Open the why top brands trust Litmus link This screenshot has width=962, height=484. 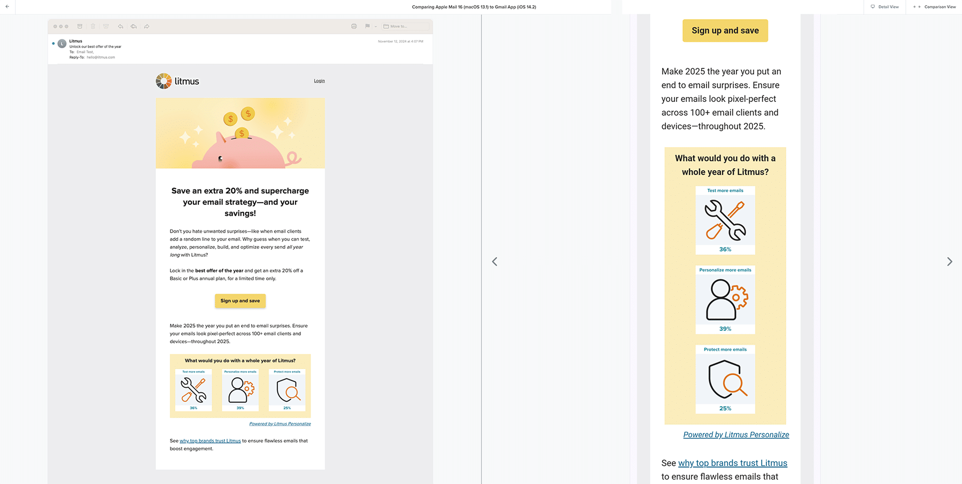tap(210, 441)
